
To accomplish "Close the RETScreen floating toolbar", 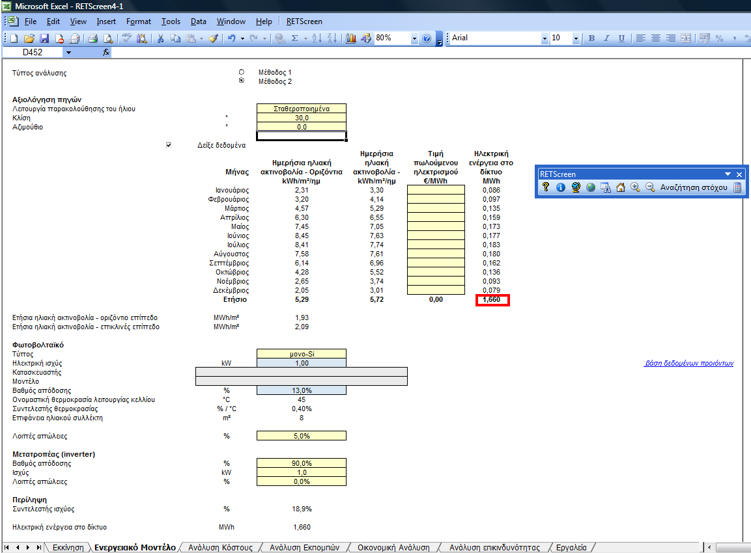I will pyautogui.click(x=739, y=174).
